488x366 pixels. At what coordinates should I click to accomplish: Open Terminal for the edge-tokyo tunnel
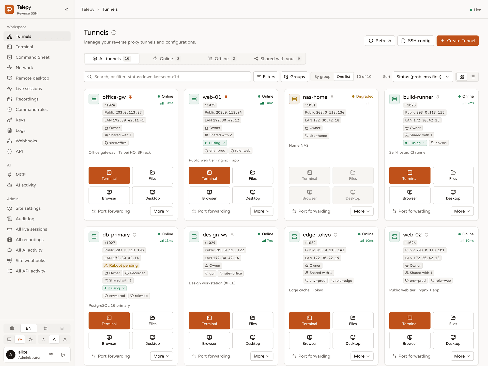[x=310, y=321]
